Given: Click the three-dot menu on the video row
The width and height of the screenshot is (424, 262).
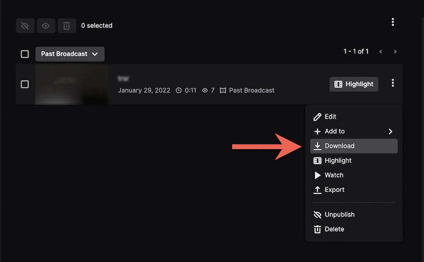Looking at the screenshot, I should [x=393, y=83].
